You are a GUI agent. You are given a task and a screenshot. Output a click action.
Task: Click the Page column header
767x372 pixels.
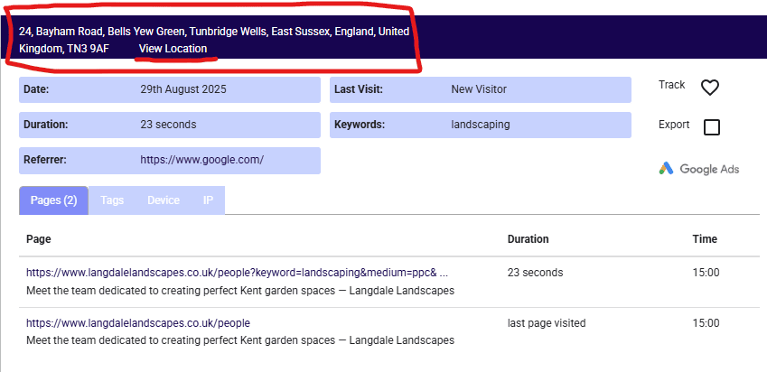38,239
